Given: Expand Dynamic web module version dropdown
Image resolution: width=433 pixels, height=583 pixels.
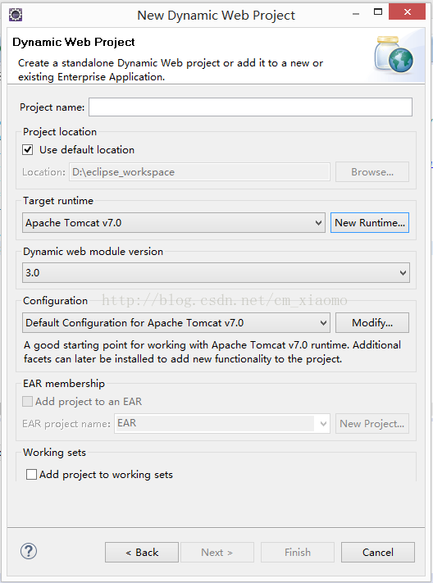Looking at the screenshot, I should tap(216, 272).
